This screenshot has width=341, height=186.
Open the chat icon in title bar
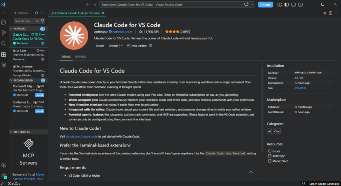tap(246, 5)
